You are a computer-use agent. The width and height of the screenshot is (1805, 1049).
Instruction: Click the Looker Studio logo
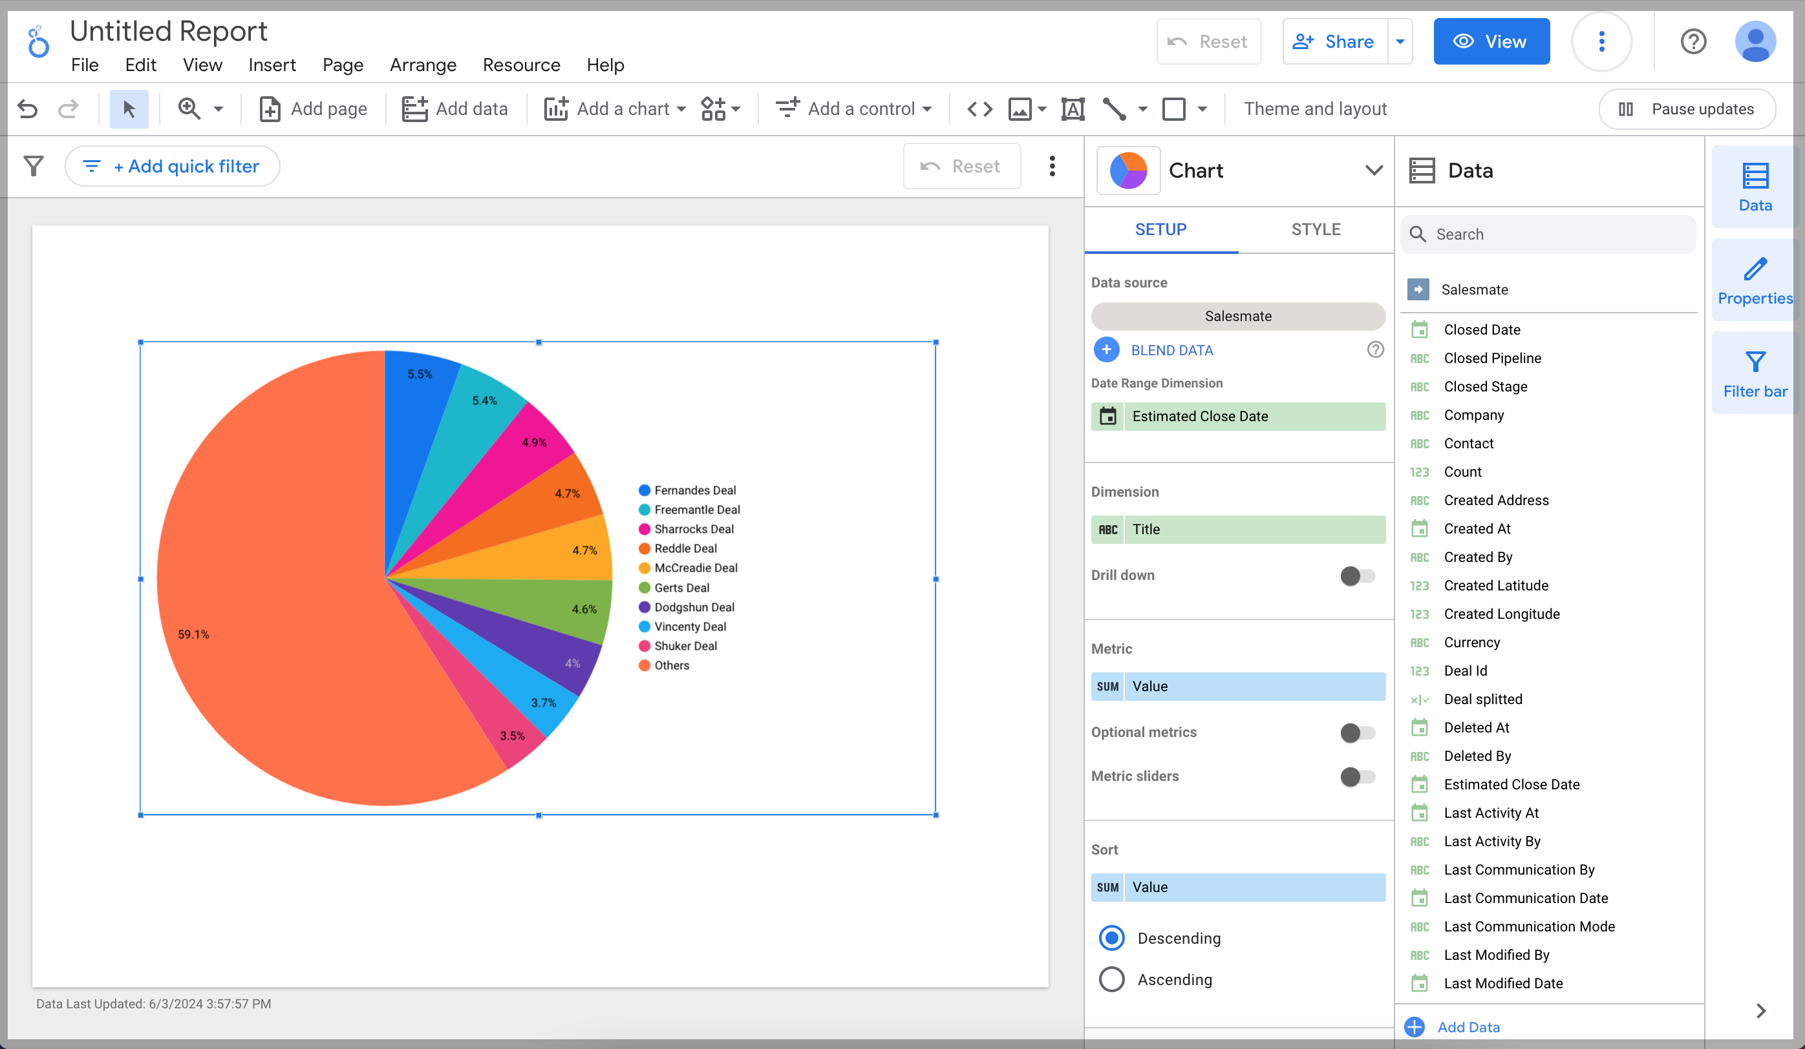(x=38, y=41)
